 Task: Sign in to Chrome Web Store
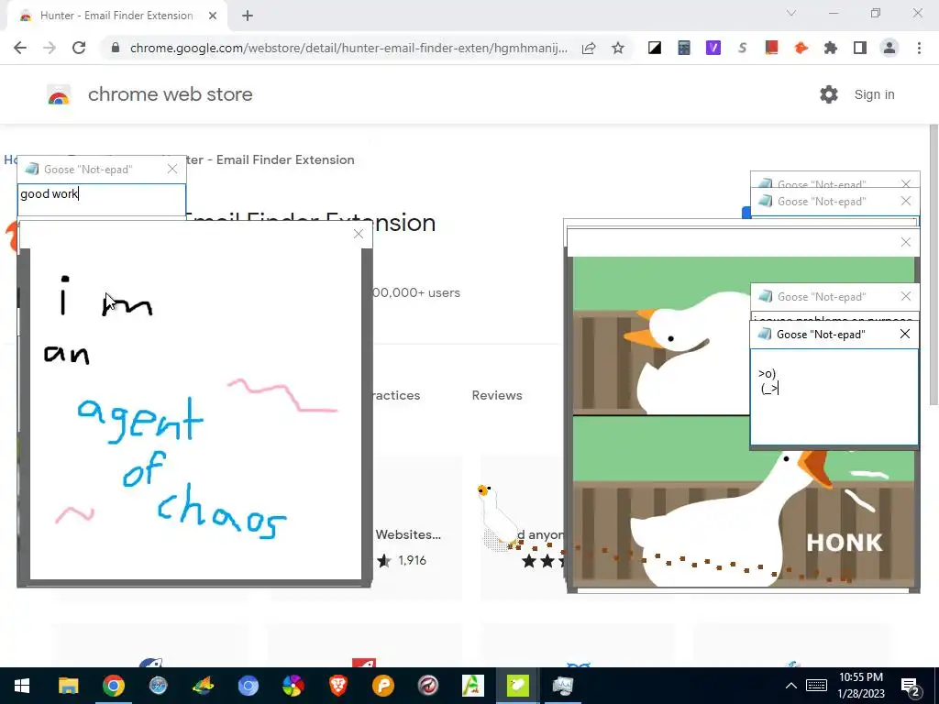pos(874,94)
